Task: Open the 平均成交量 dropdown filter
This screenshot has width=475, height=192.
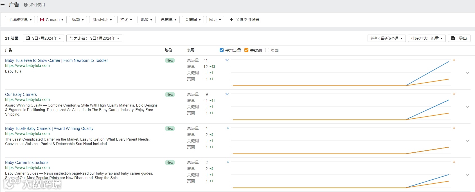Action: (x=20, y=20)
